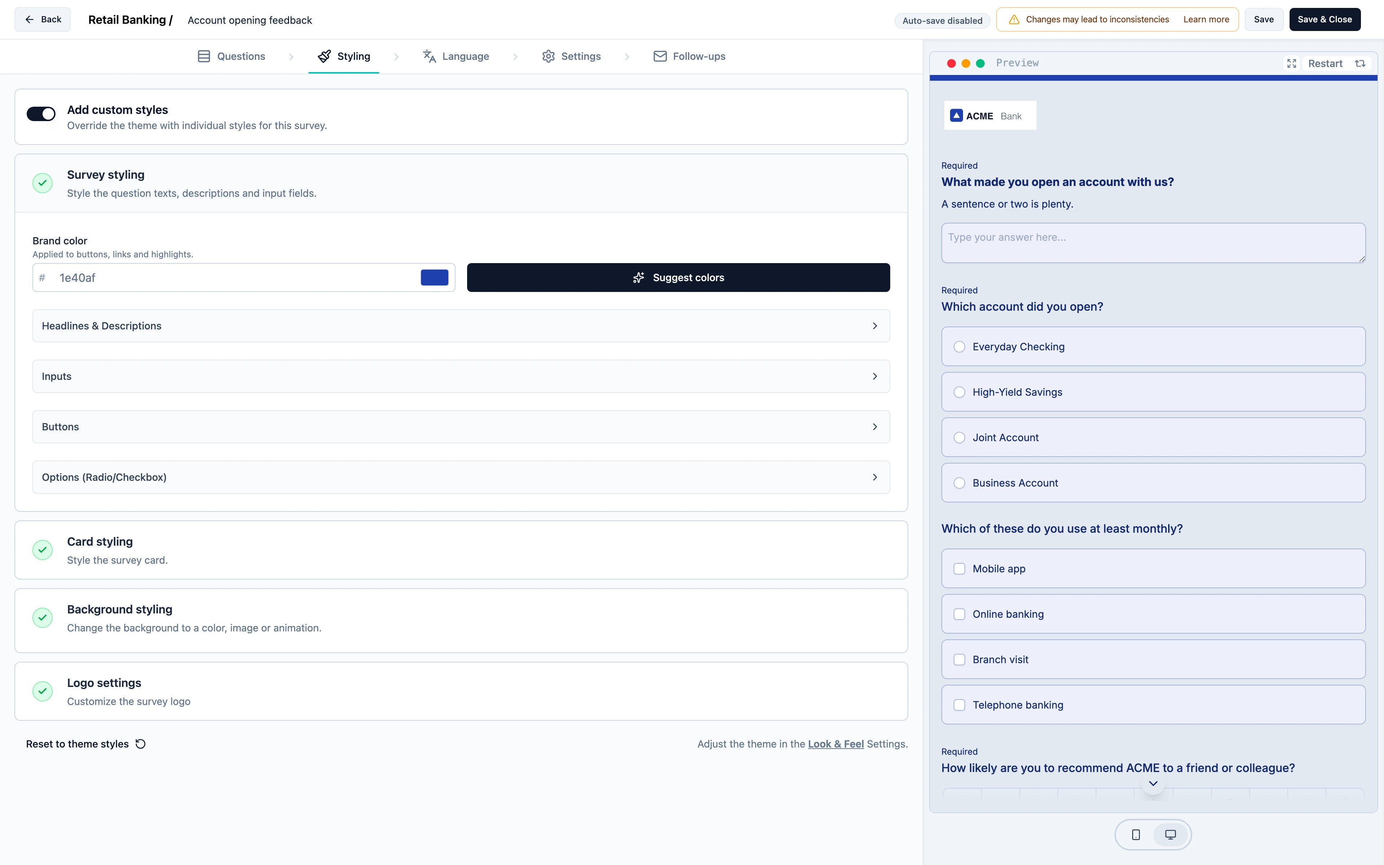The height and width of the screenshot is (865, 1384).
Task: Click the Background styling green check icon
Action: point(42,618)
